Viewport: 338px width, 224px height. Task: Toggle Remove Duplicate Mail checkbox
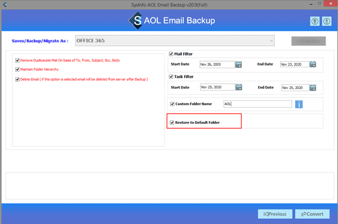click(17, 60)
